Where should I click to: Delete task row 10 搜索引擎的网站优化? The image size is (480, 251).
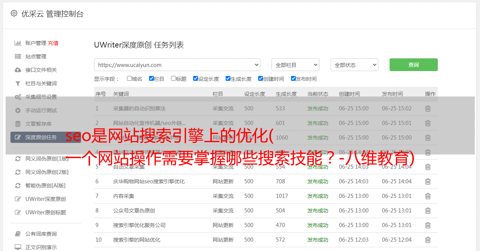tap(428, 240)
